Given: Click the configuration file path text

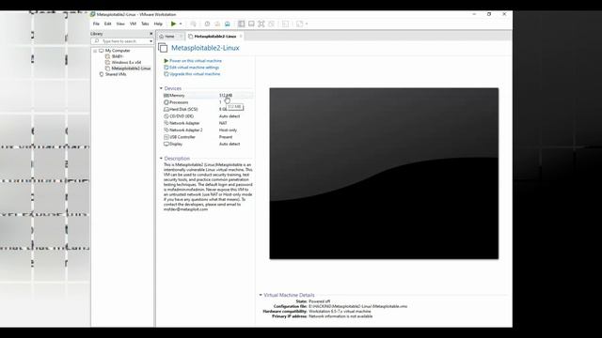Looking at the screenshot, I should pos(357,307).
